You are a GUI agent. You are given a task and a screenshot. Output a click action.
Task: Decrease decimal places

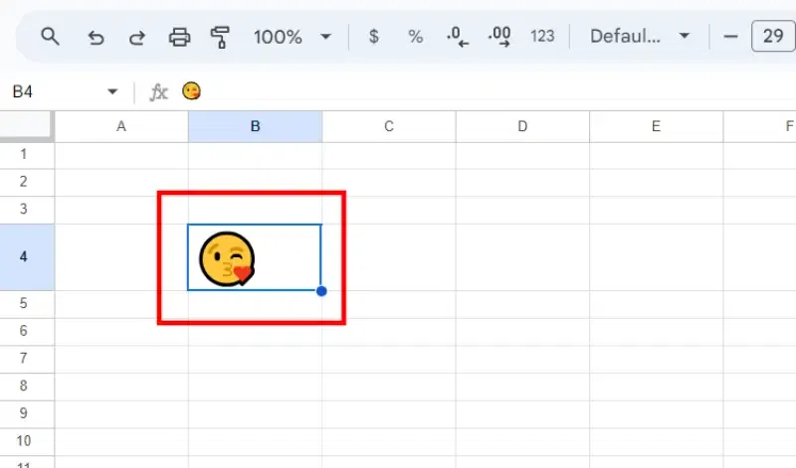(x=458, y=37)
